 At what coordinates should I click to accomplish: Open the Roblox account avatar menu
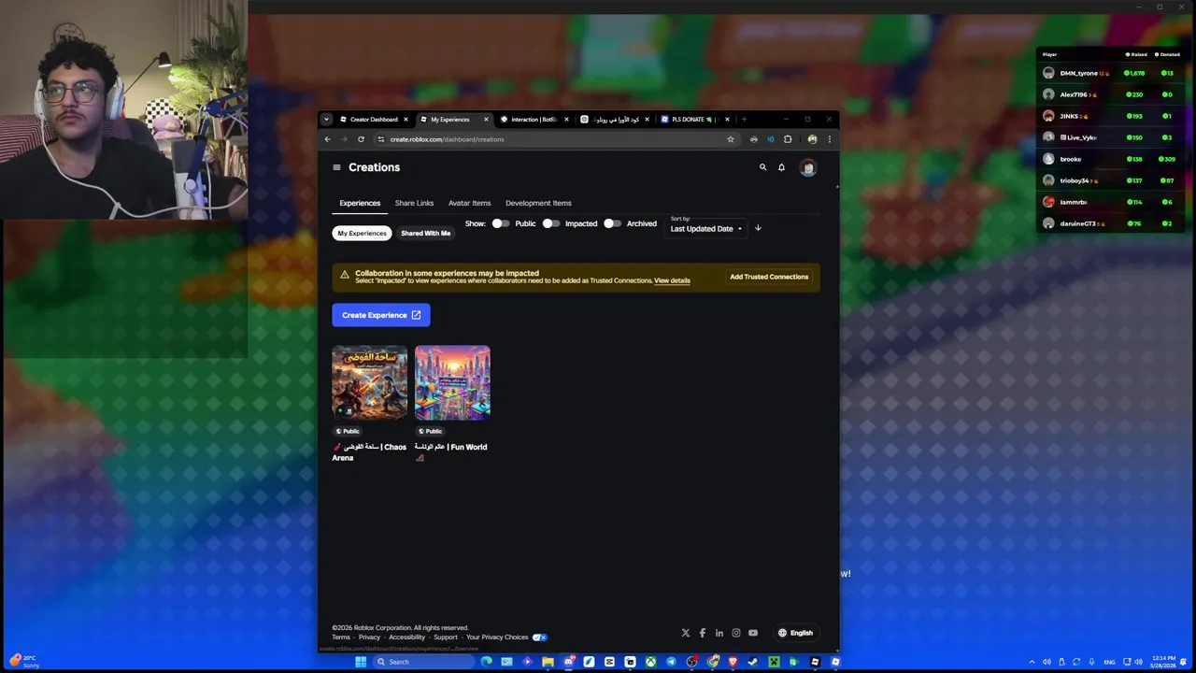click(x=808, y=167)
